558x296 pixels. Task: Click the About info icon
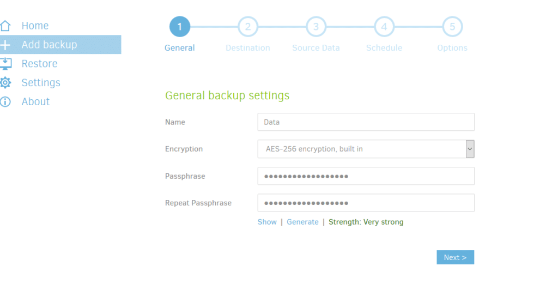(5, 102)
